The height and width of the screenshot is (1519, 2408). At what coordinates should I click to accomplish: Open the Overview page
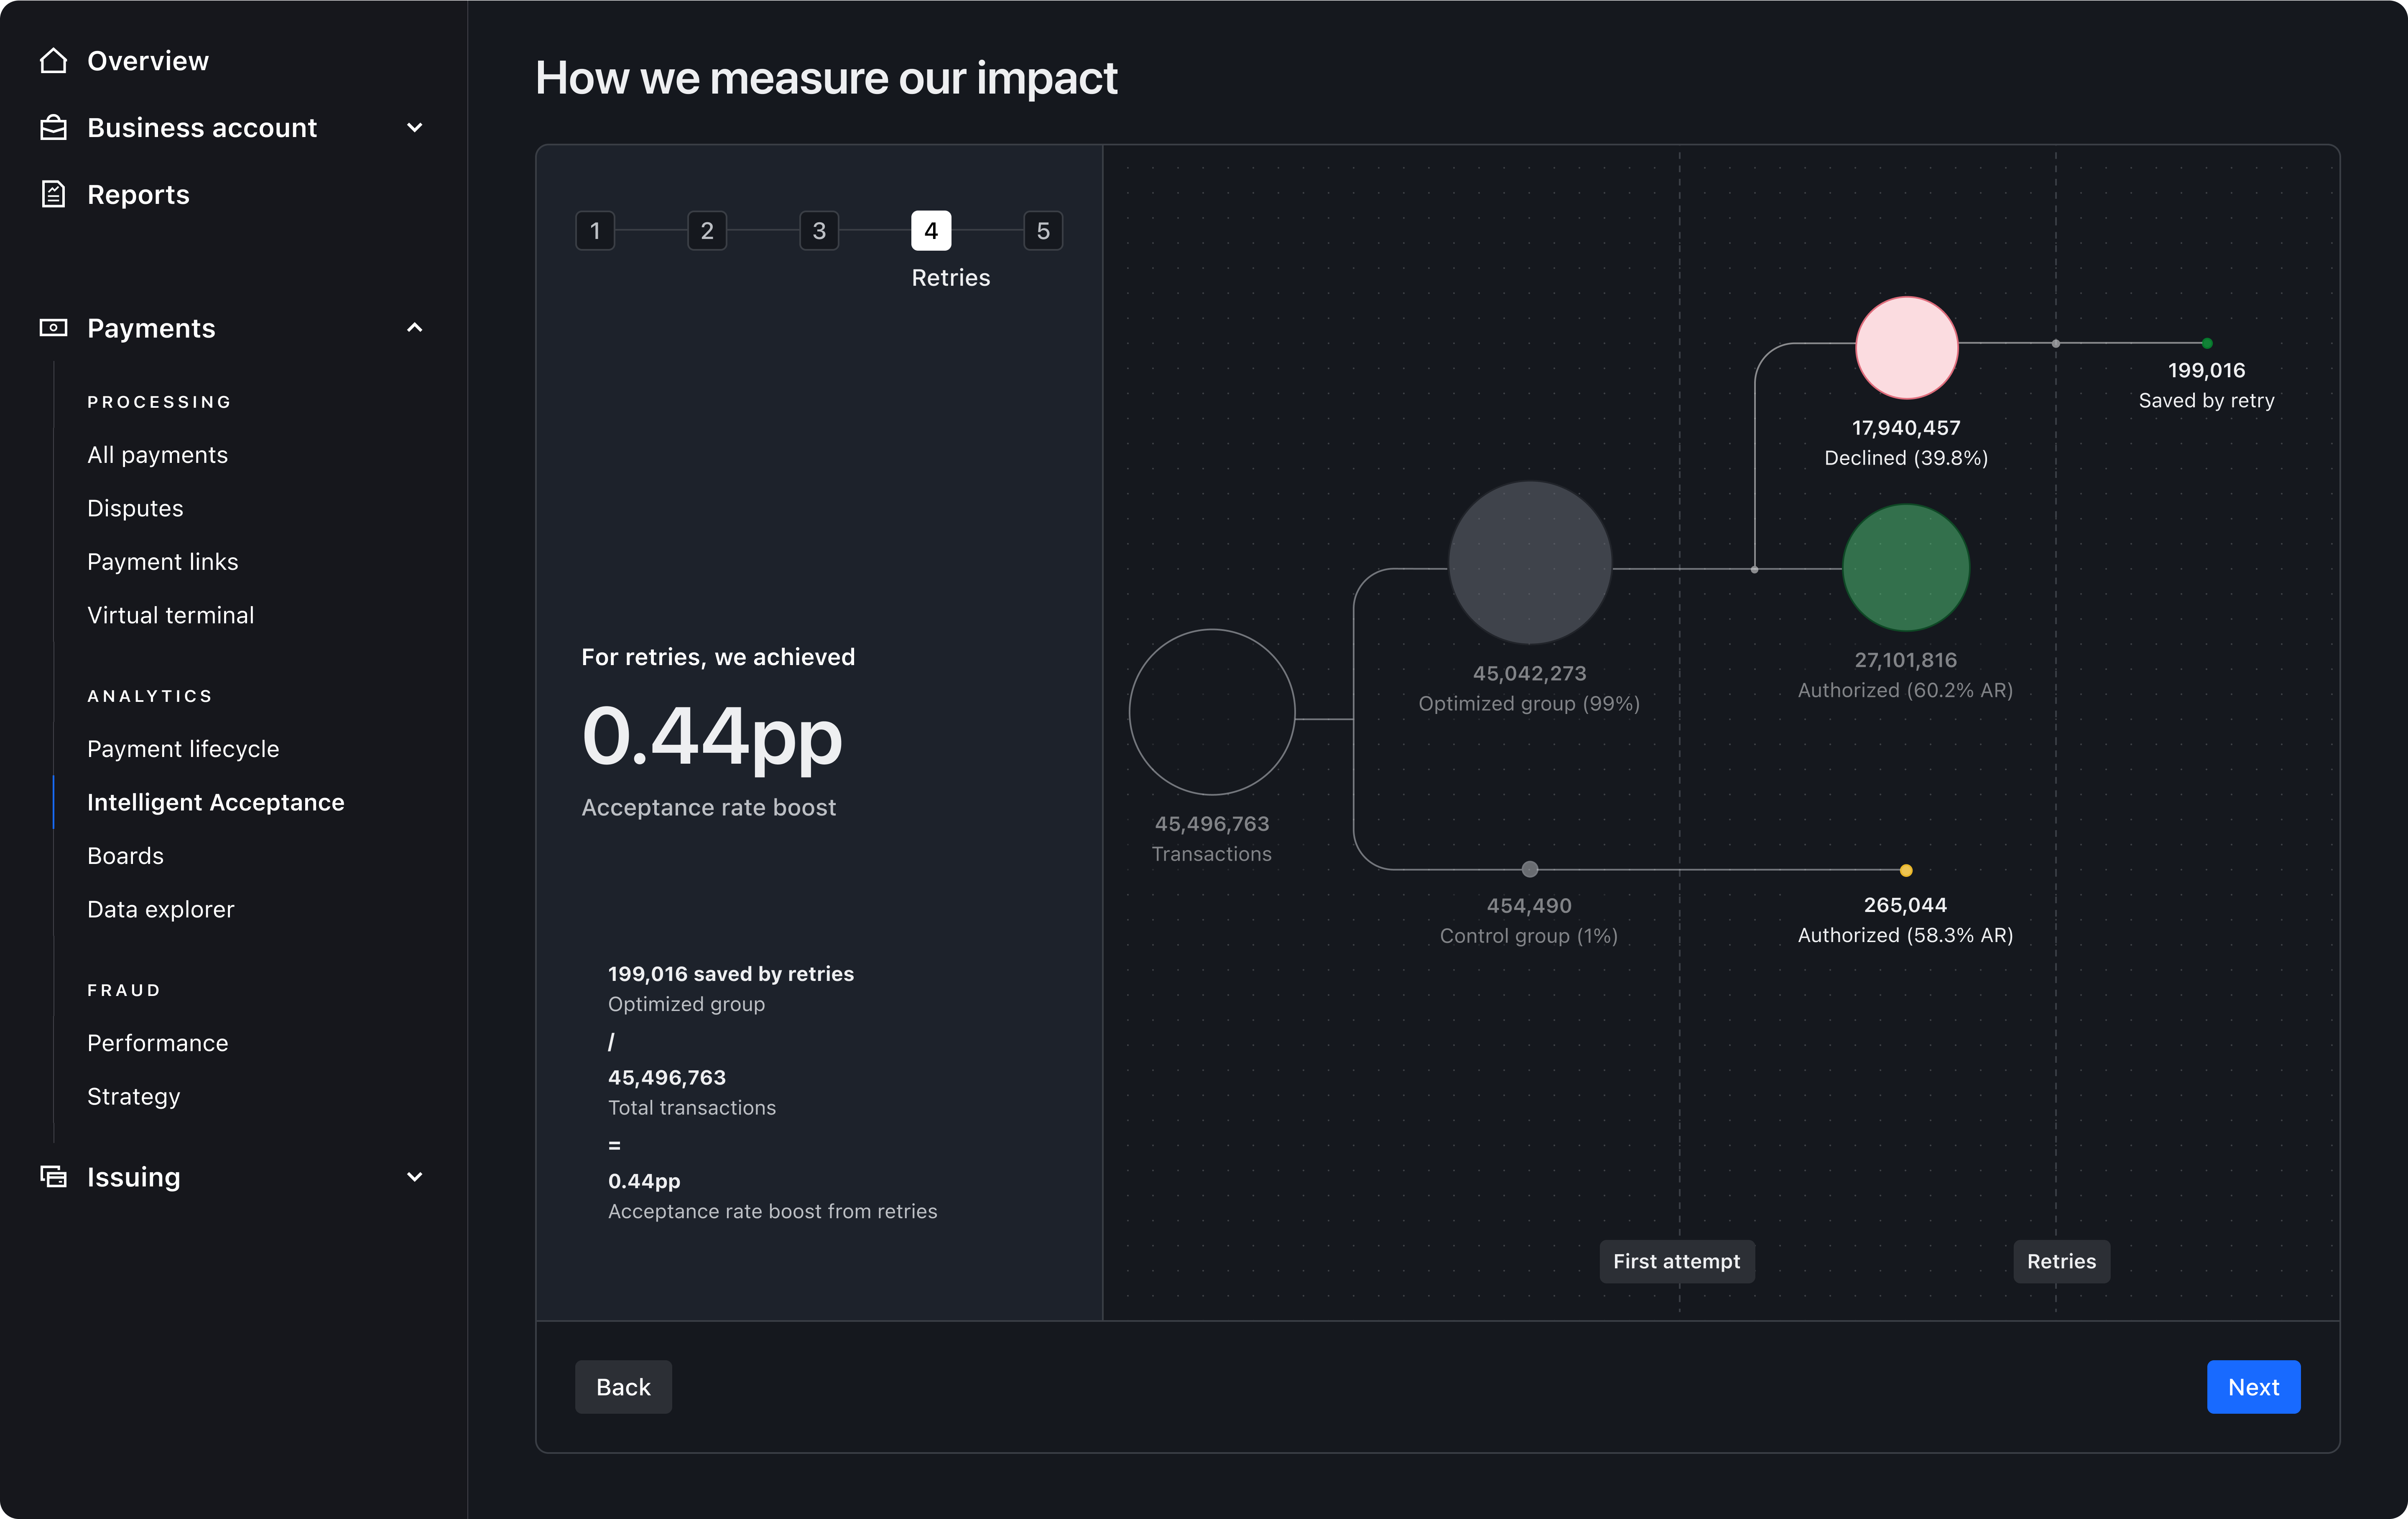(x=148, y=61)
